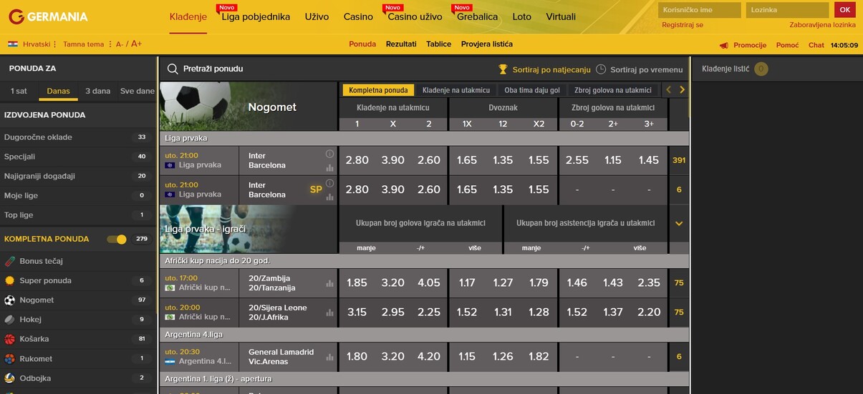Open 6 more bets for General Lamadrid match

[x=679, y=356]
